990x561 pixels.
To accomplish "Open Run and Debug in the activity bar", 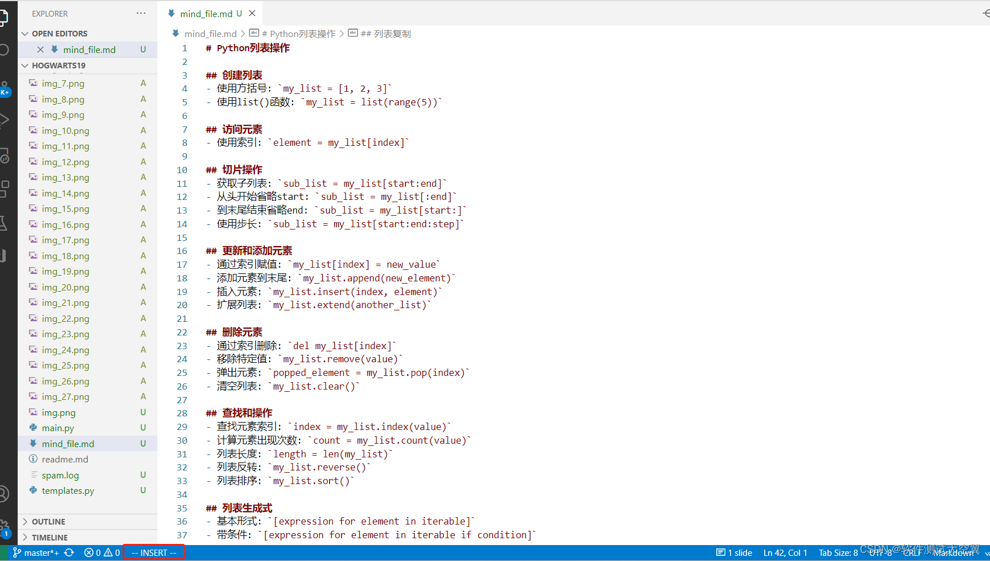I will point(3,120).
